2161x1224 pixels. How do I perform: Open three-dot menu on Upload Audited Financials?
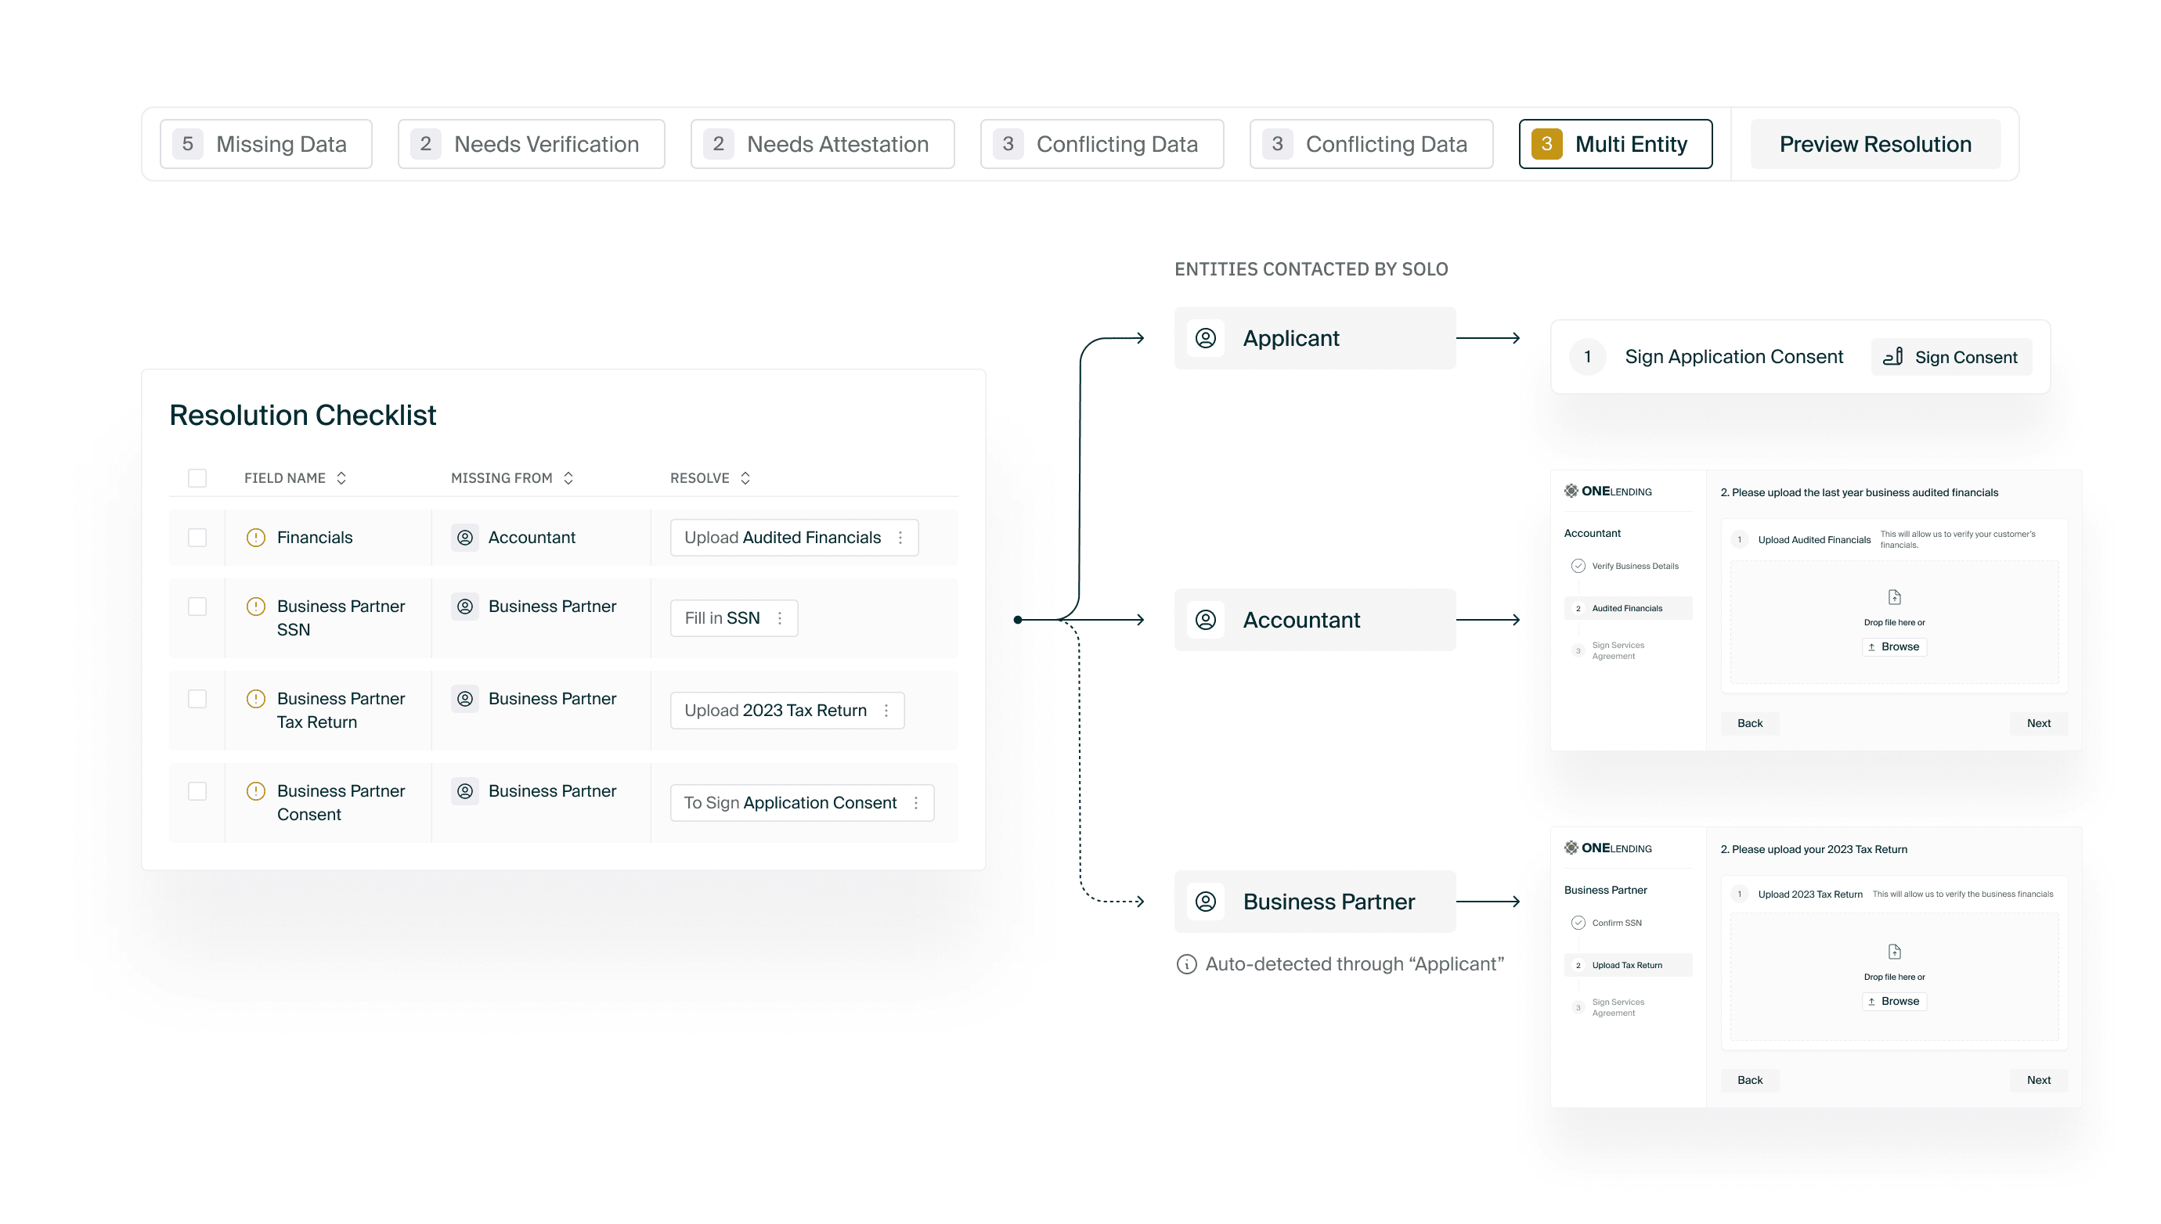[x=900, y=537]
